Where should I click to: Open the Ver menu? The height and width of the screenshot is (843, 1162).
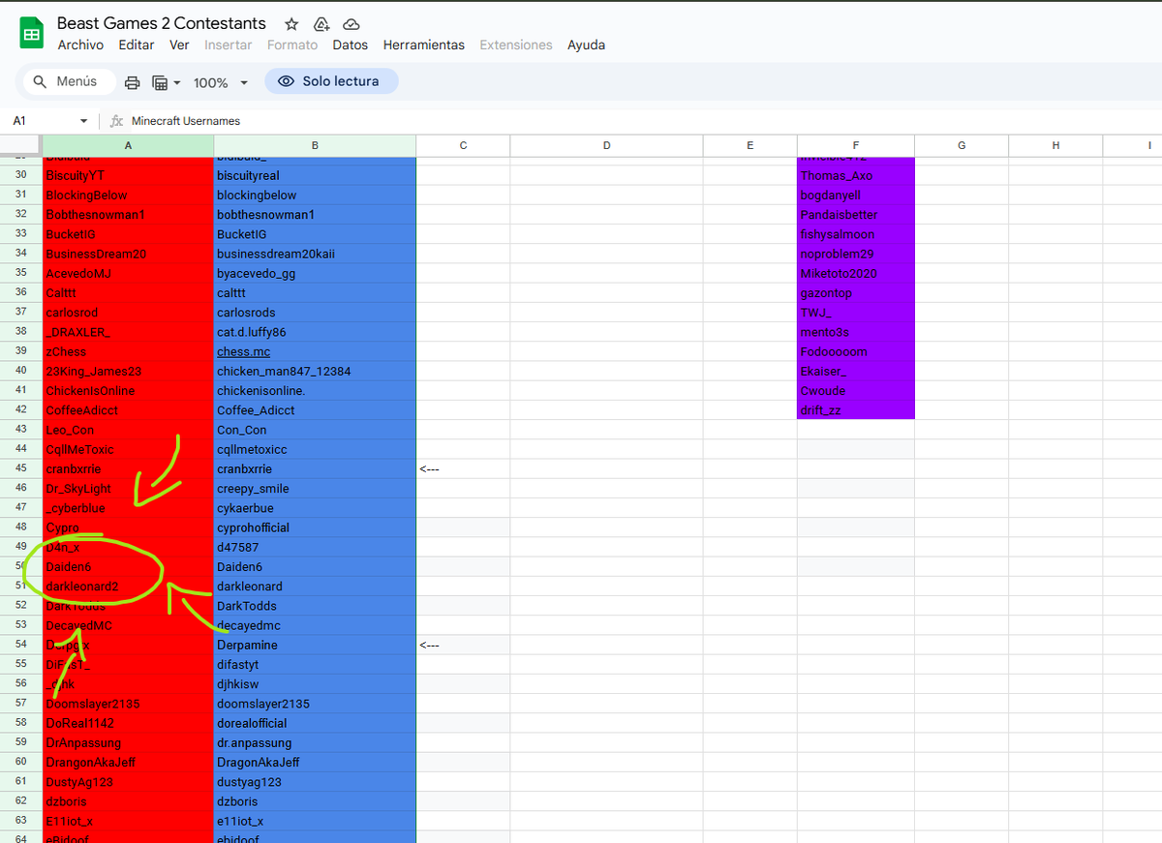click(x=179, y=45)
